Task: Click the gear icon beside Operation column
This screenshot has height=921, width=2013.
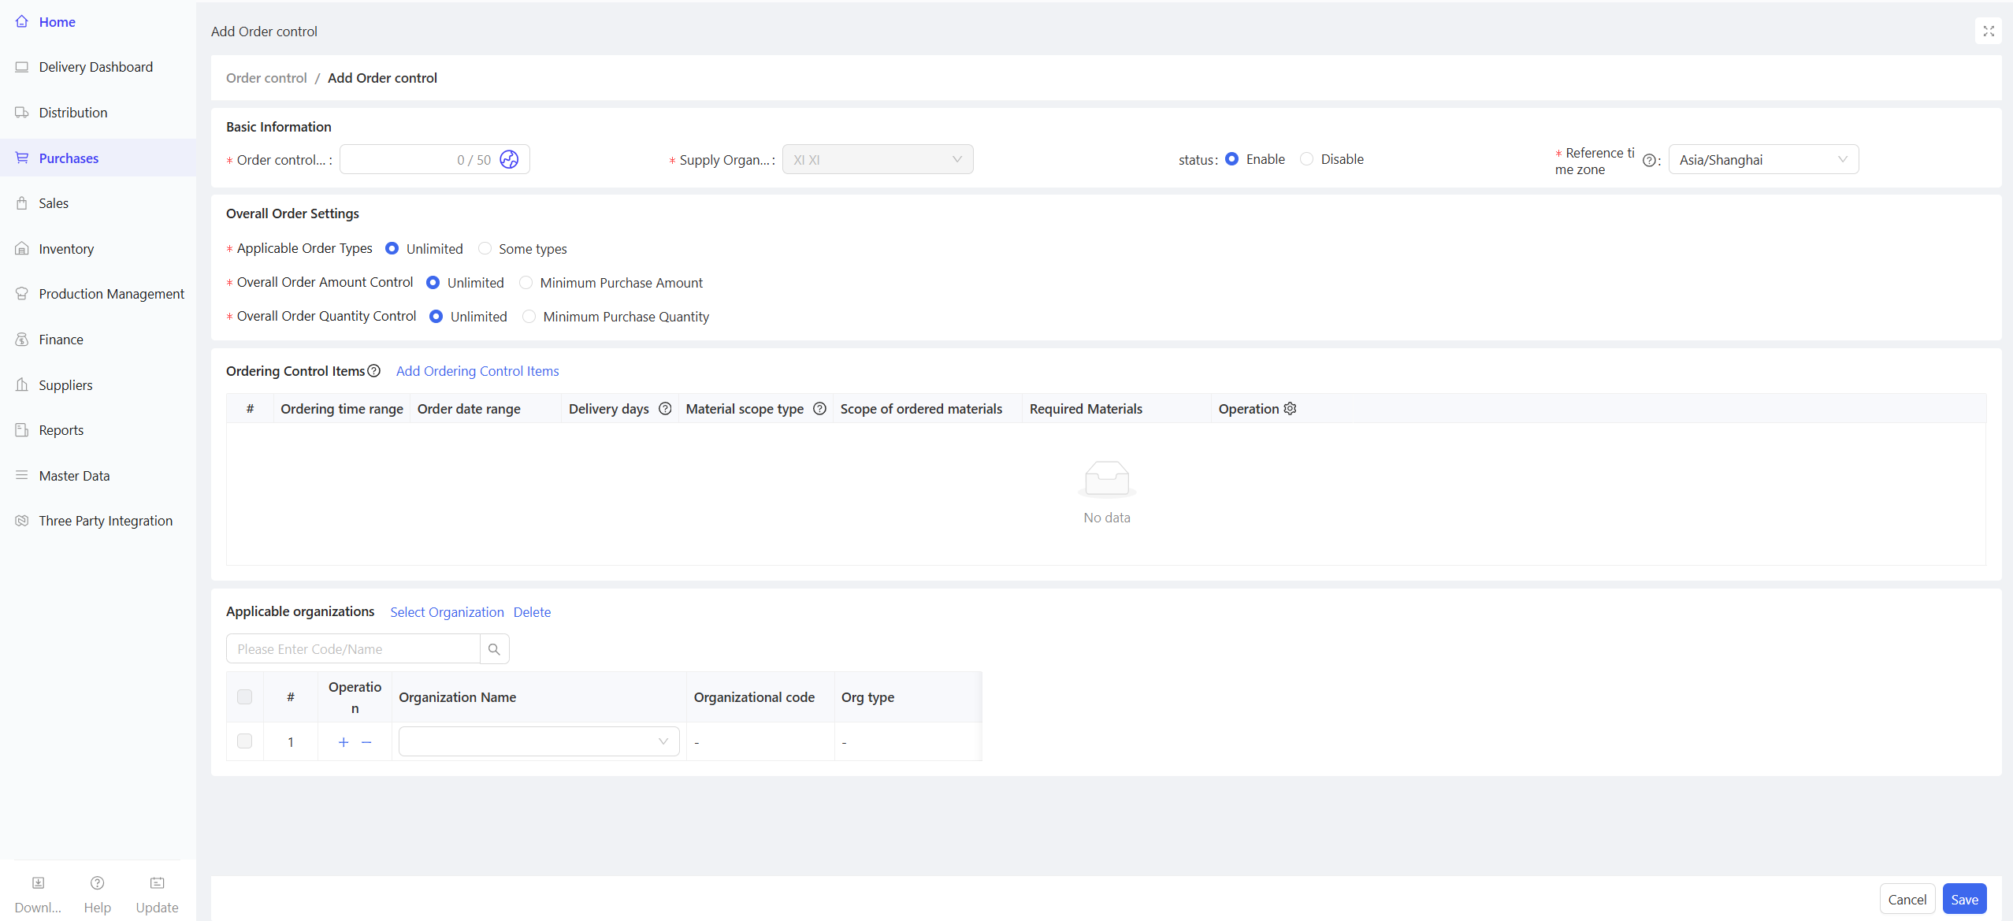Action: [x=1290, y=408]
